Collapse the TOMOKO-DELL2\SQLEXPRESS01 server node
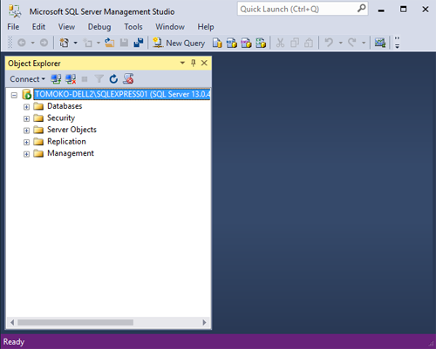This screenshot has width=436, height=349. [x=14, y=95]
